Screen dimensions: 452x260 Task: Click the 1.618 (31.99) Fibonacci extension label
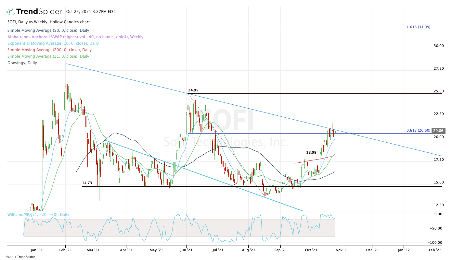pyautogui.click(x=418, y=27)
